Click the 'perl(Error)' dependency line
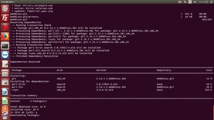This screenshot has height=120, width=214. [x=70, y=42]
